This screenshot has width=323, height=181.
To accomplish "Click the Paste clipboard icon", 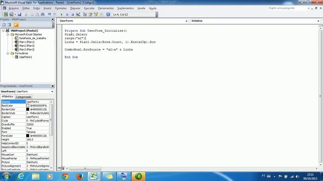I will coord(37,15).
